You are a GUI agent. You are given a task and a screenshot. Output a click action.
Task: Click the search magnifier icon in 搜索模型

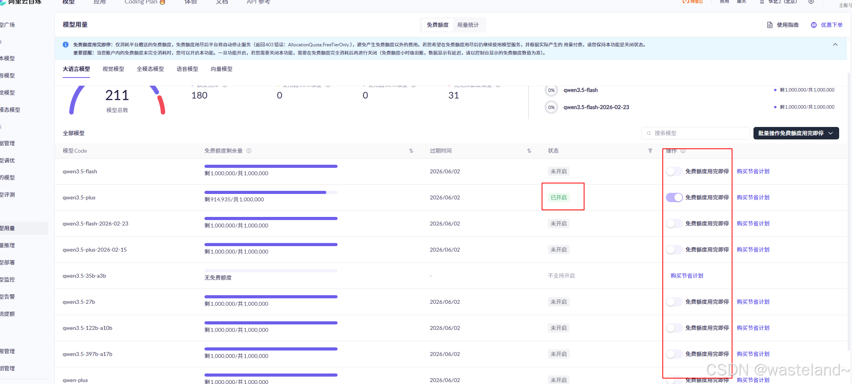(649, 133)
